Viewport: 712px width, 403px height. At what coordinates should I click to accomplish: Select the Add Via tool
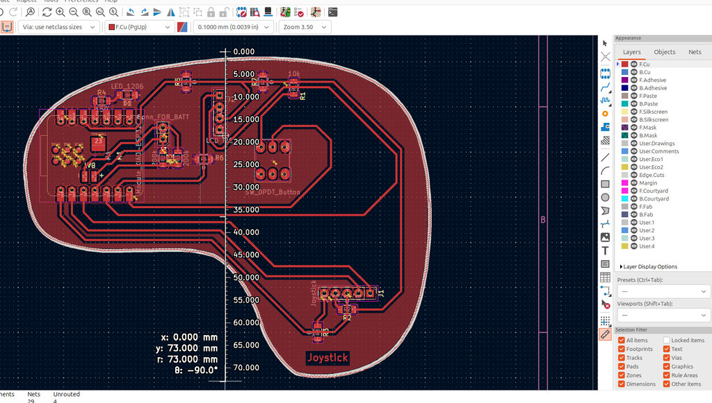[605, 114]
